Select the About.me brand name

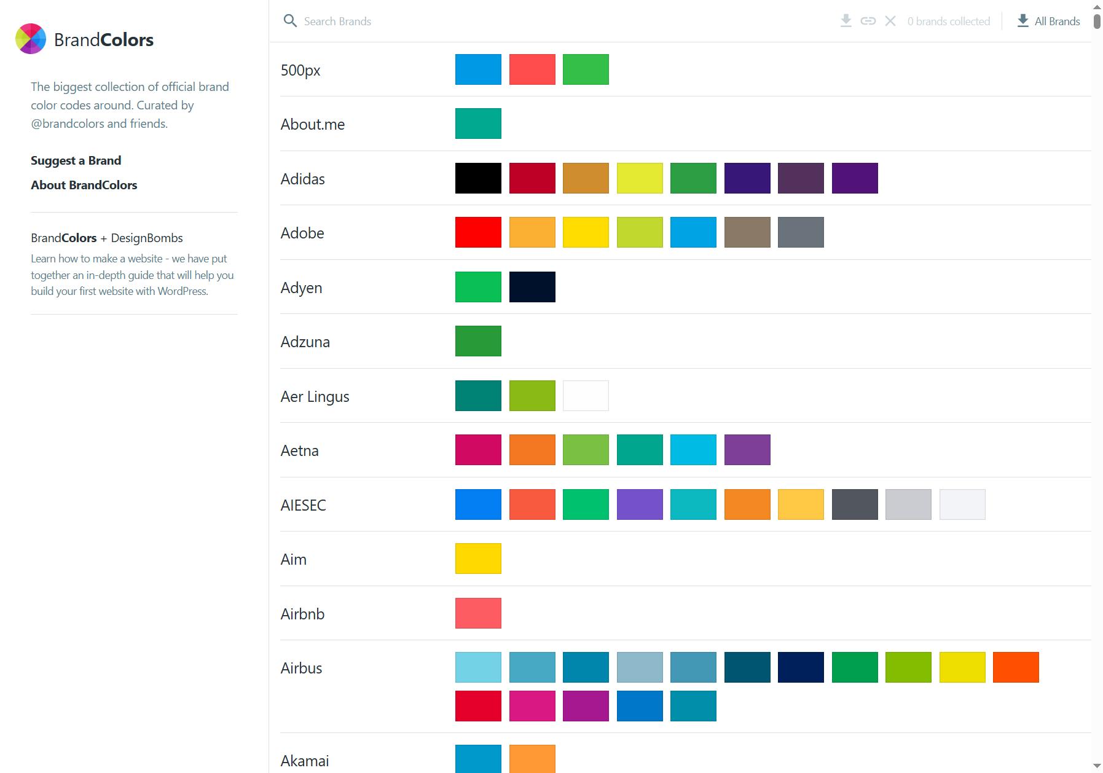point(313,124)
